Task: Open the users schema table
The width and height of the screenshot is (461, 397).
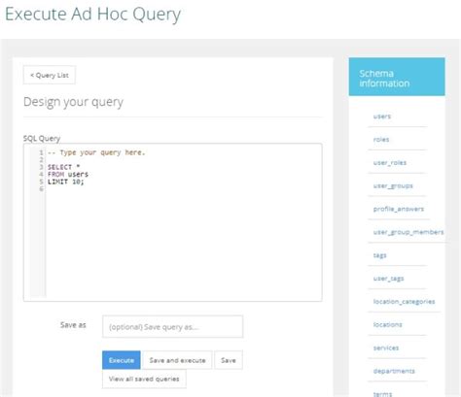Action: pos(382,116)
